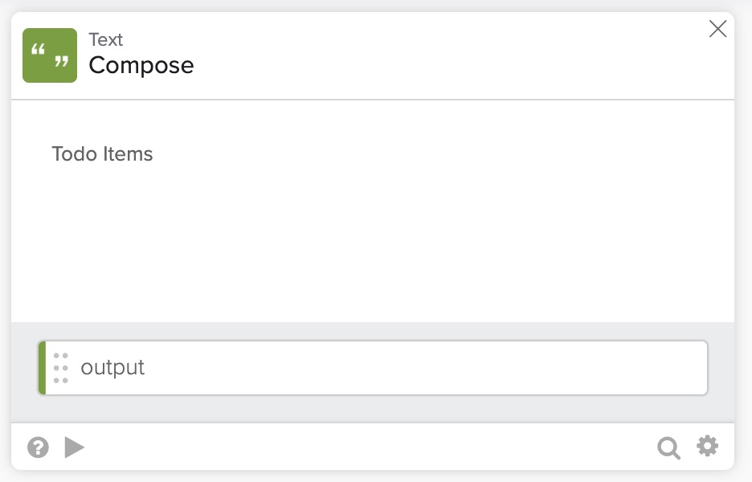Screen dimensions: 752x482
Task: Click the "output" label text
Action: (x=112, y=368)
